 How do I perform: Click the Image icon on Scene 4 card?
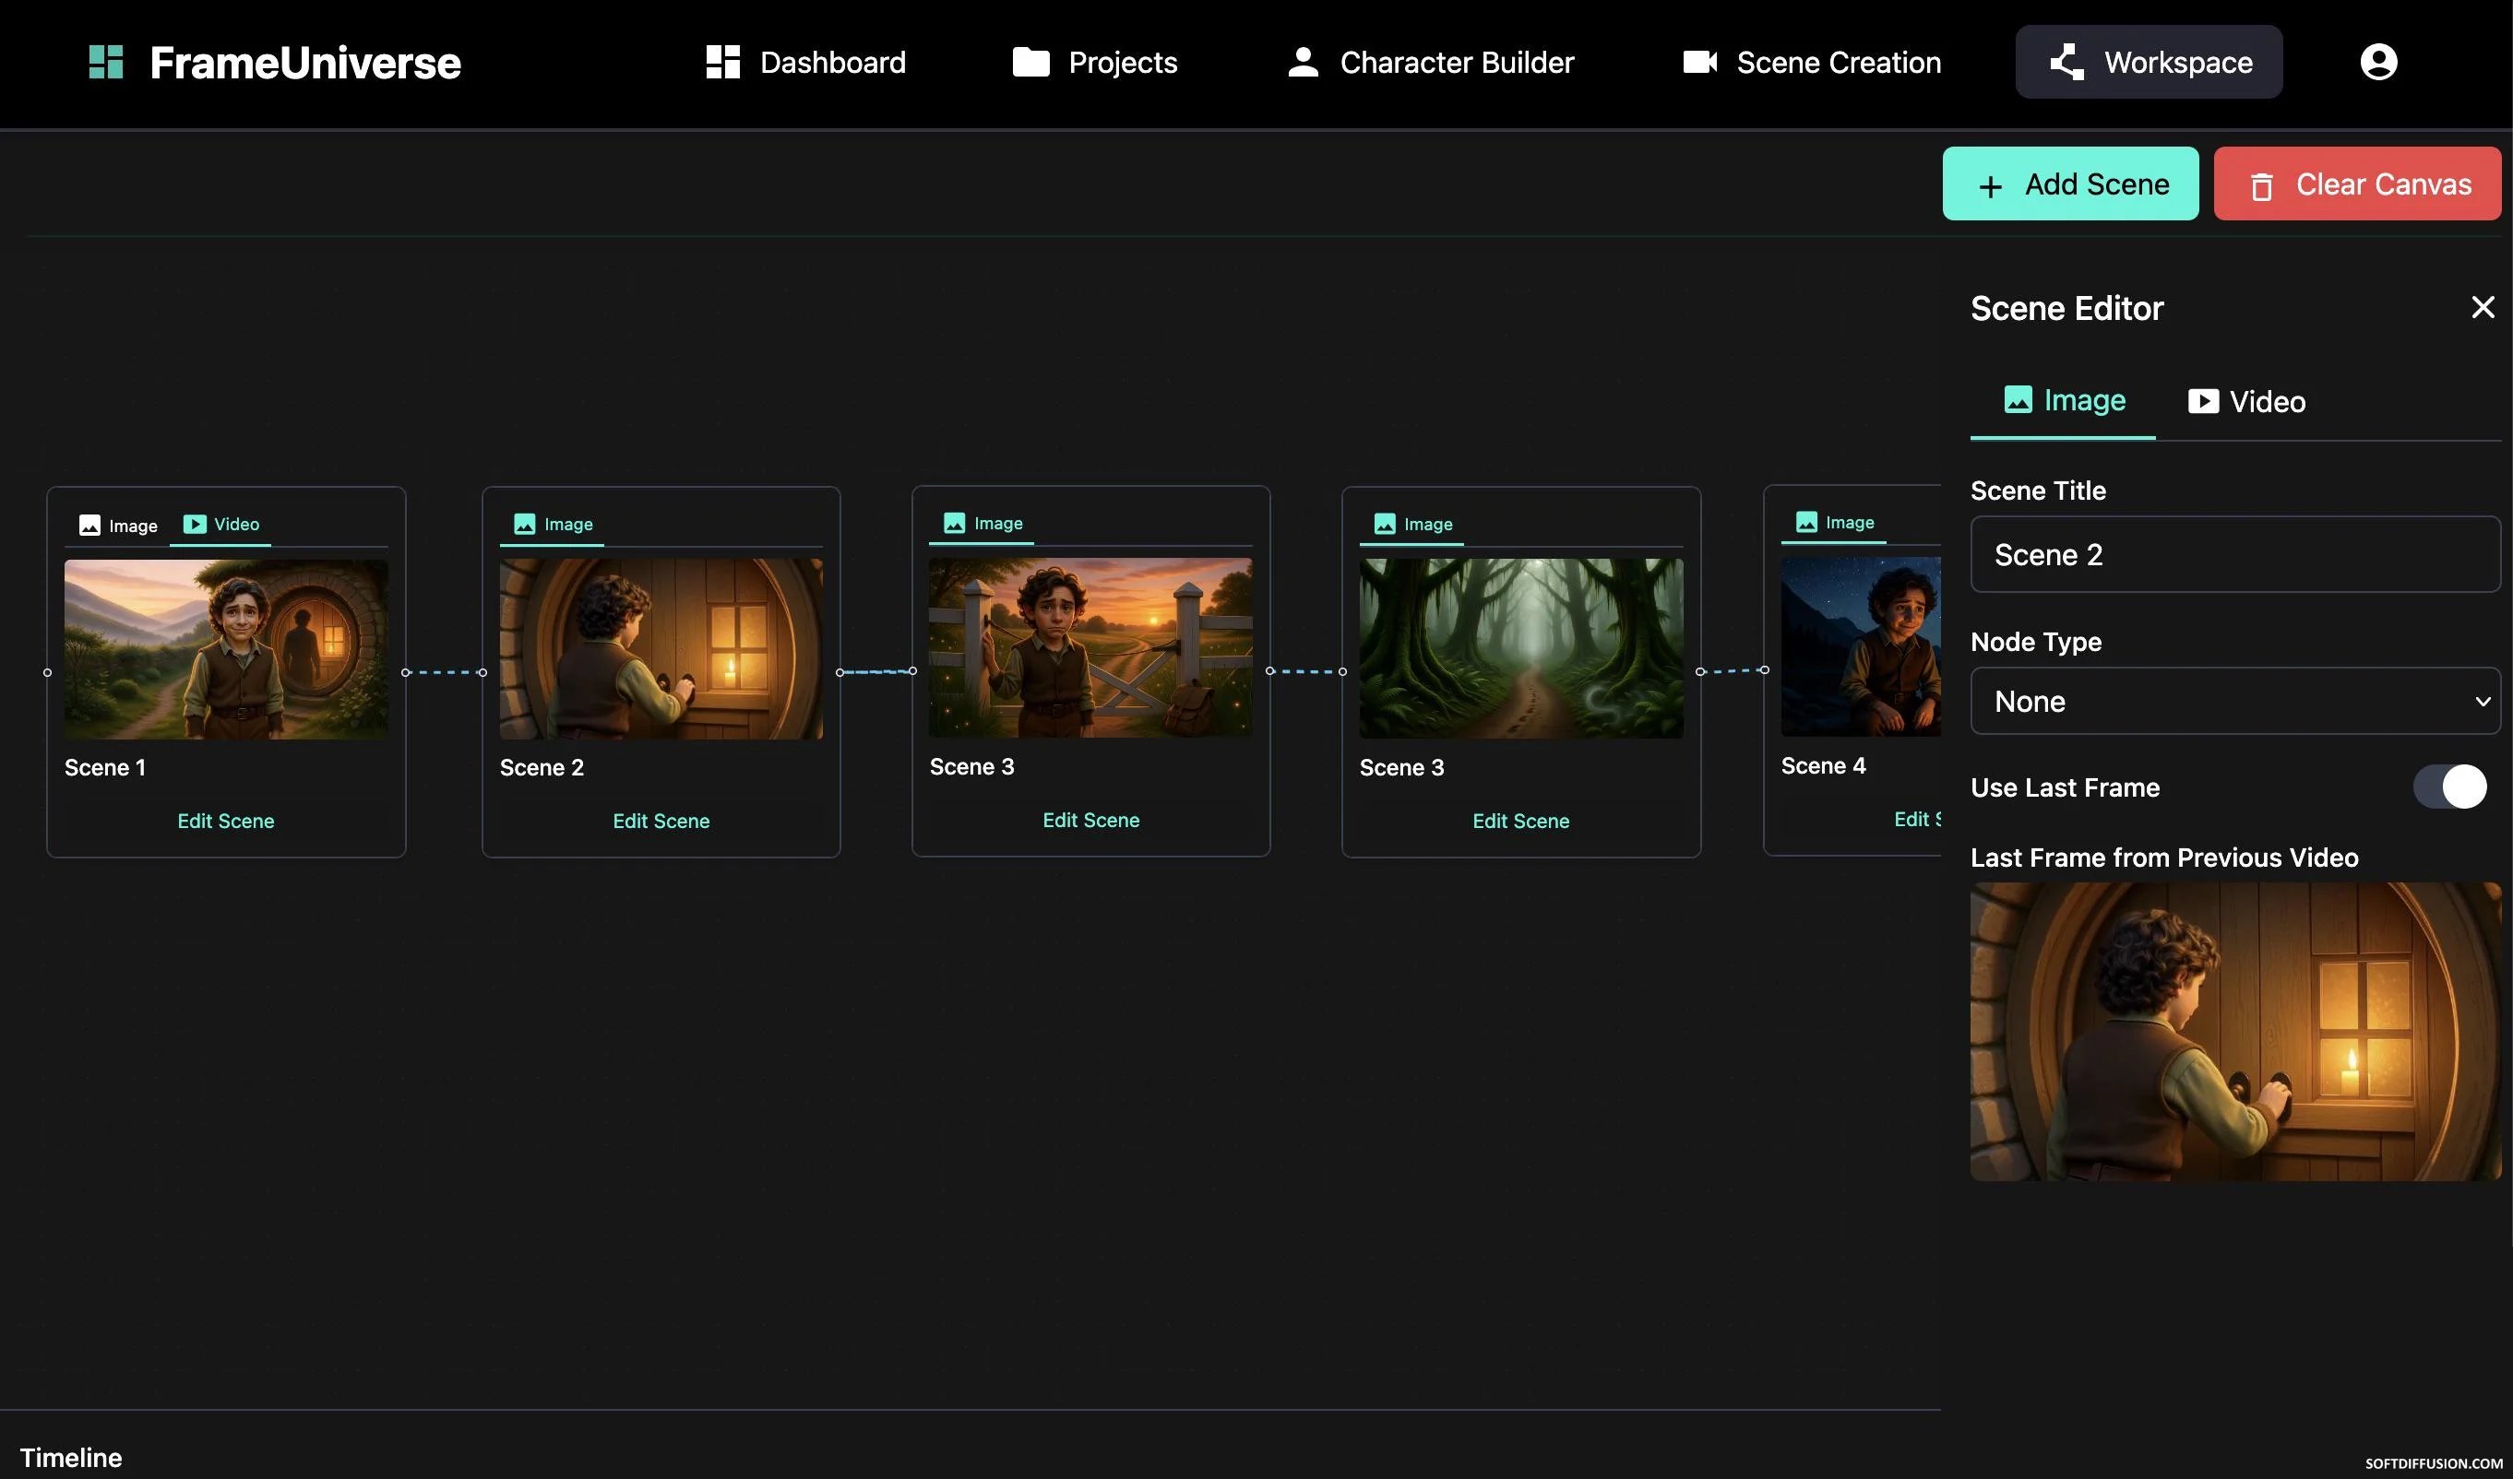tap(1806, 522)
